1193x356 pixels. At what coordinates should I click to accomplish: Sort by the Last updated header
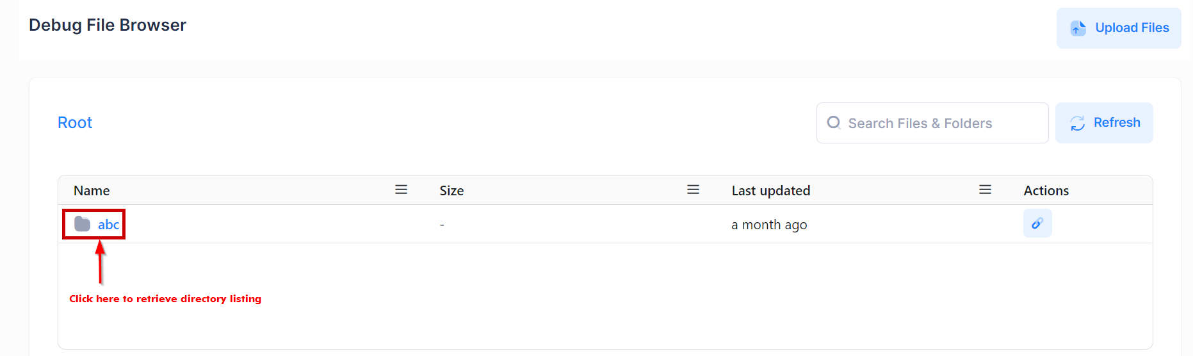tap(770, 190)
